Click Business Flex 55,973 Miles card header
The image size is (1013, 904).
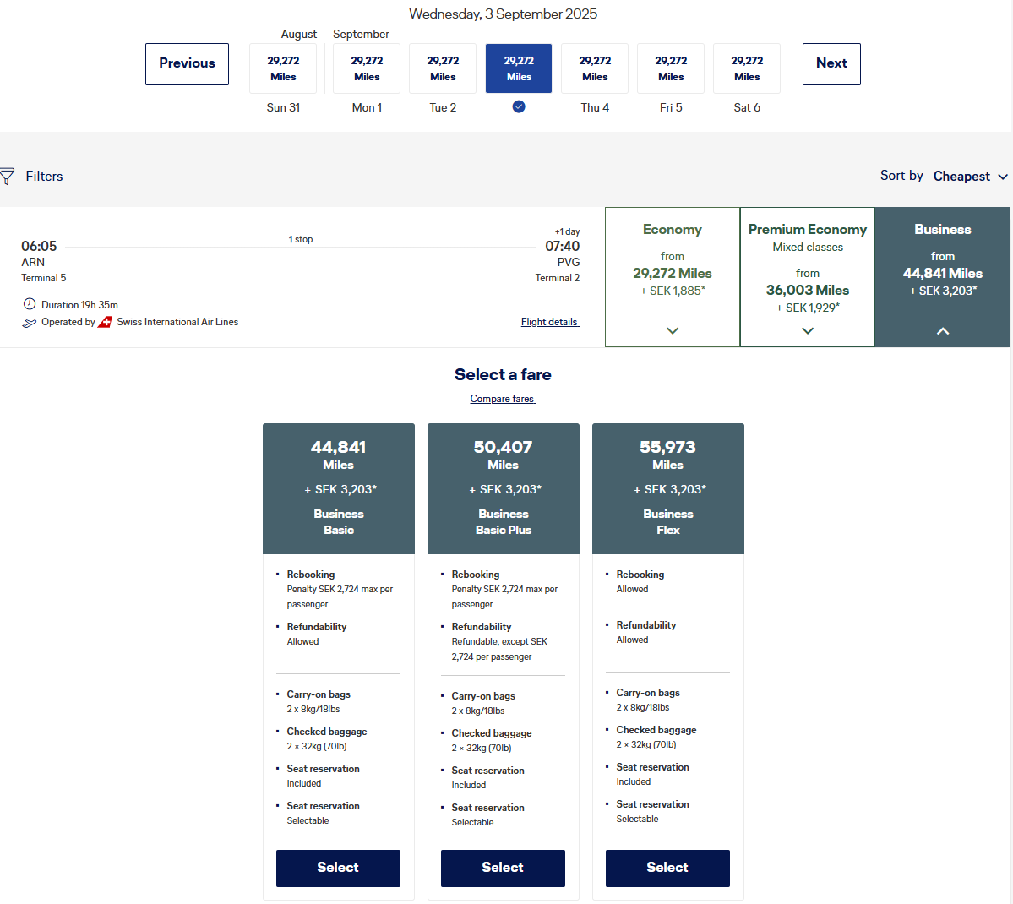(668, 488)
